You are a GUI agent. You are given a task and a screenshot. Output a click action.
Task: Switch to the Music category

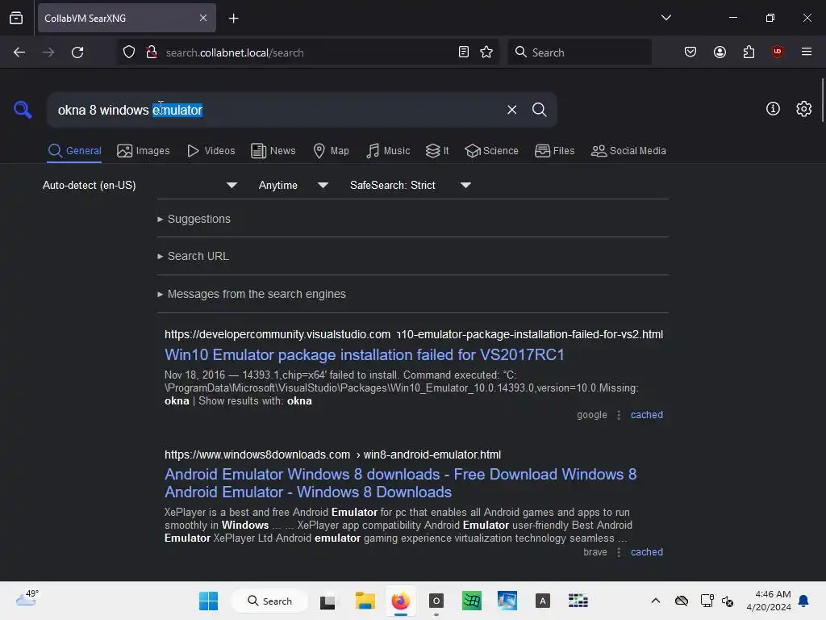coord(388,151)
